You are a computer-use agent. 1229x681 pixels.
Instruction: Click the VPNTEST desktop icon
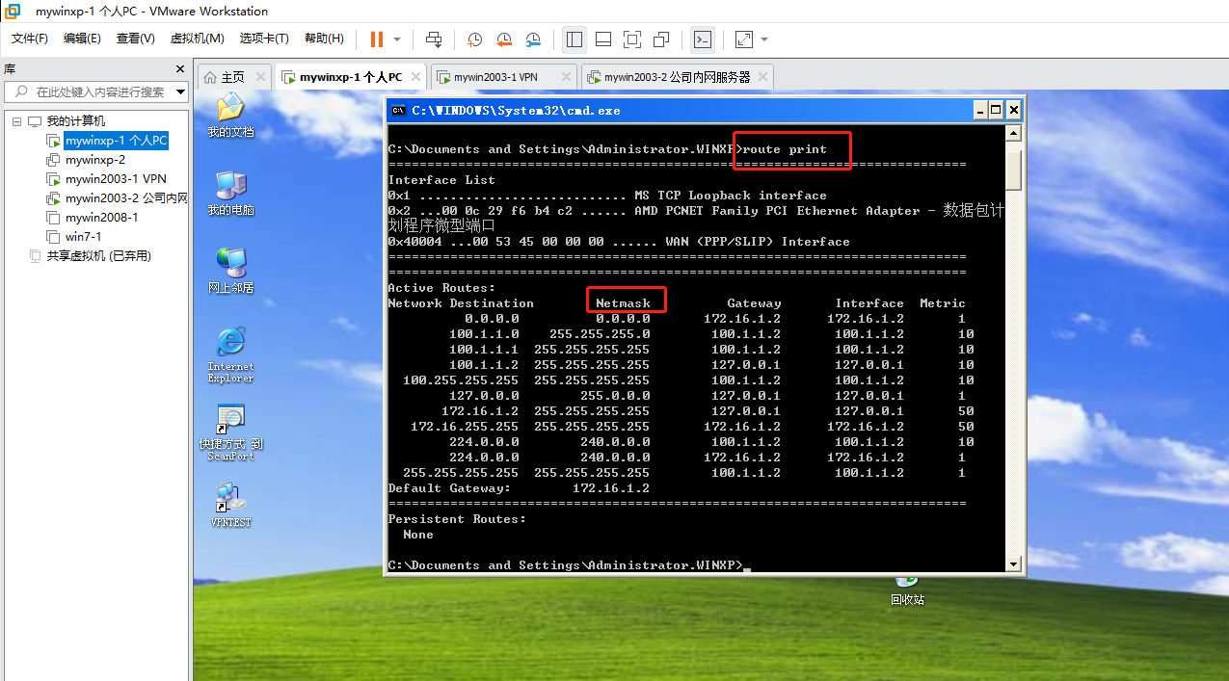230,506
